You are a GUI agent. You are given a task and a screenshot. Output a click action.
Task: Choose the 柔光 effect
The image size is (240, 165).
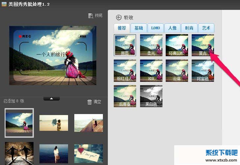(x=151, y=45)
